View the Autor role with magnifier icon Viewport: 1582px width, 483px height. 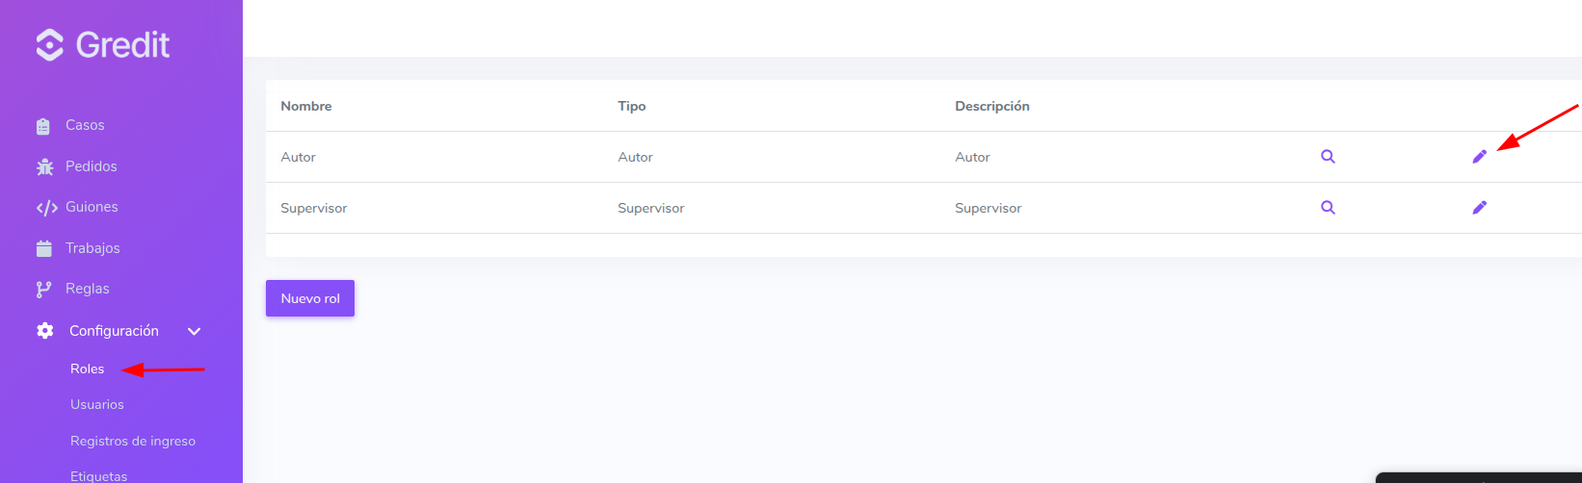point(1328,157)
